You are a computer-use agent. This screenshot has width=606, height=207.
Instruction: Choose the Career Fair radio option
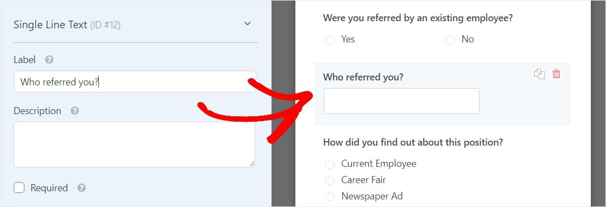click(330, 180)
